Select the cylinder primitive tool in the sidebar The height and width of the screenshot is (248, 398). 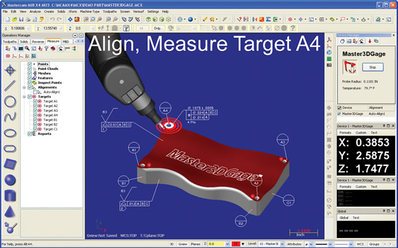(x=10, y=196)
